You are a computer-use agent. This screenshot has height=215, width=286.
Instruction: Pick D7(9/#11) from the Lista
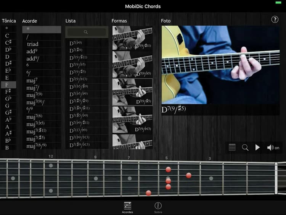87,58
